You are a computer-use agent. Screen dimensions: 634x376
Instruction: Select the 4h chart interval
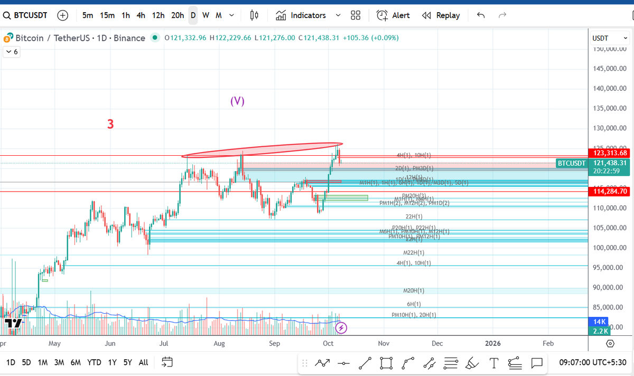141,15
